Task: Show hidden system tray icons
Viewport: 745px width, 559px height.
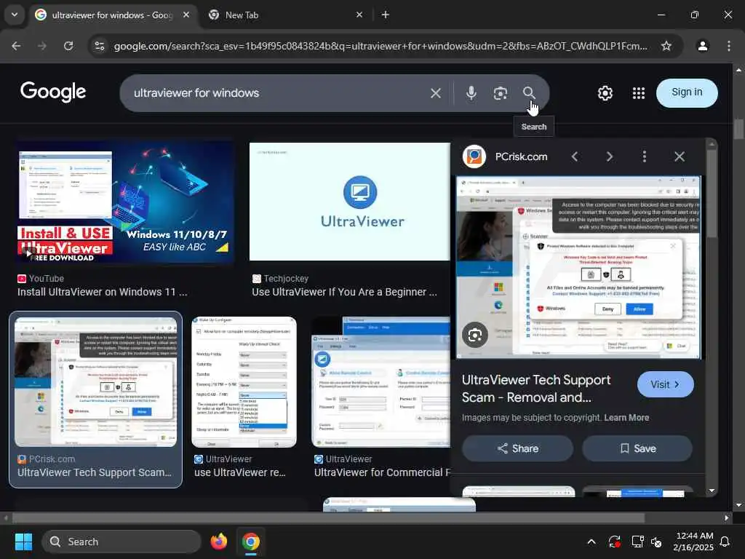Action: 591,542
